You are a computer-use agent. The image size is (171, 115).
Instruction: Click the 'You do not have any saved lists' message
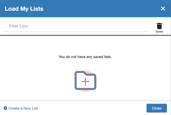[85, 57]
